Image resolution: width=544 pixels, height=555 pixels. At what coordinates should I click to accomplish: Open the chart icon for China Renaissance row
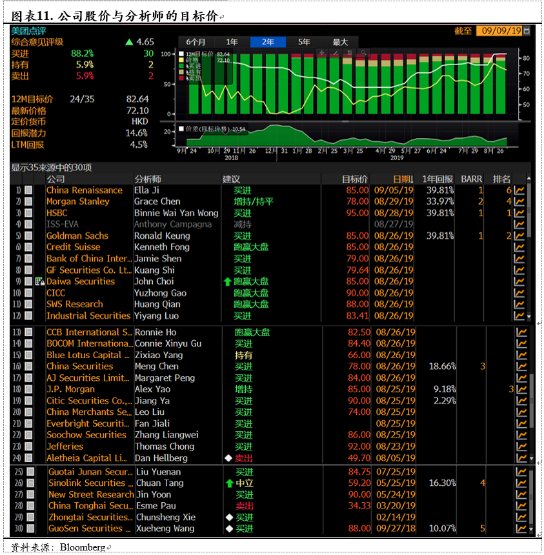[519, 190]
